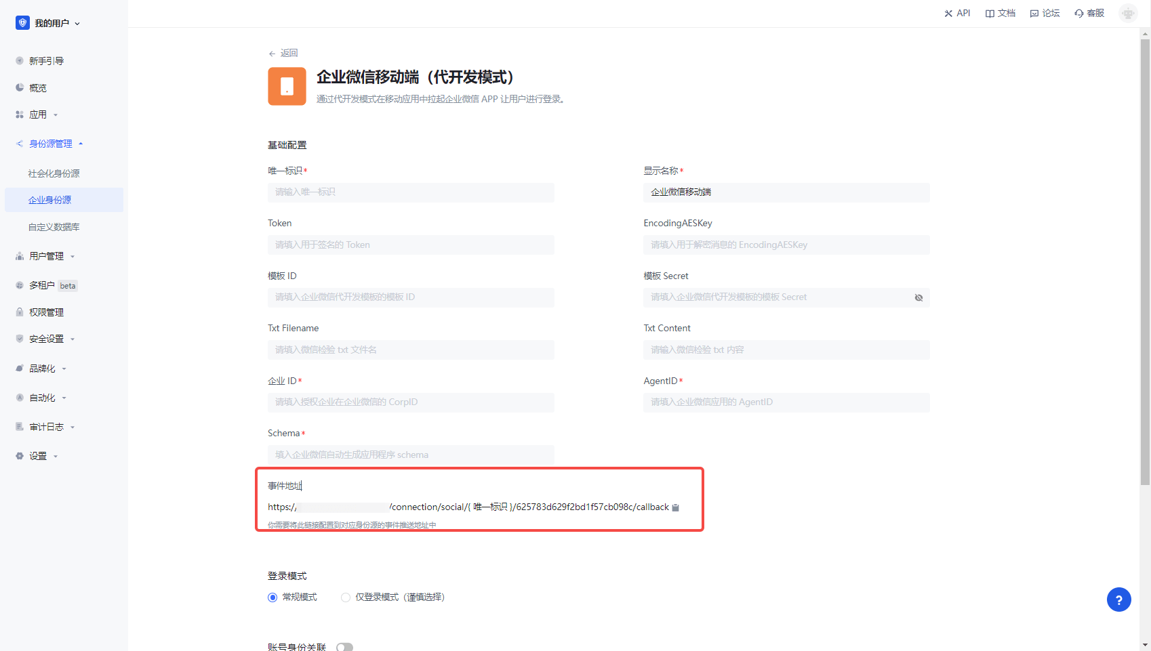Screen dimensions: 1151x651
Task: Click the copy icon after callback URL
Action: pos(675,507)
